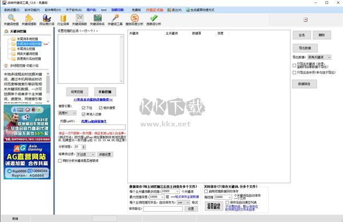Open the 搜索引擎 百度PC dropdown
343x222 pixels.
click(x=67, y=113)
